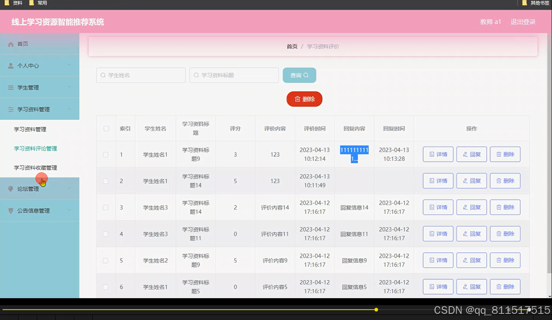Click 删除 for row 1
552x320 pixels.
click(505, 154)
